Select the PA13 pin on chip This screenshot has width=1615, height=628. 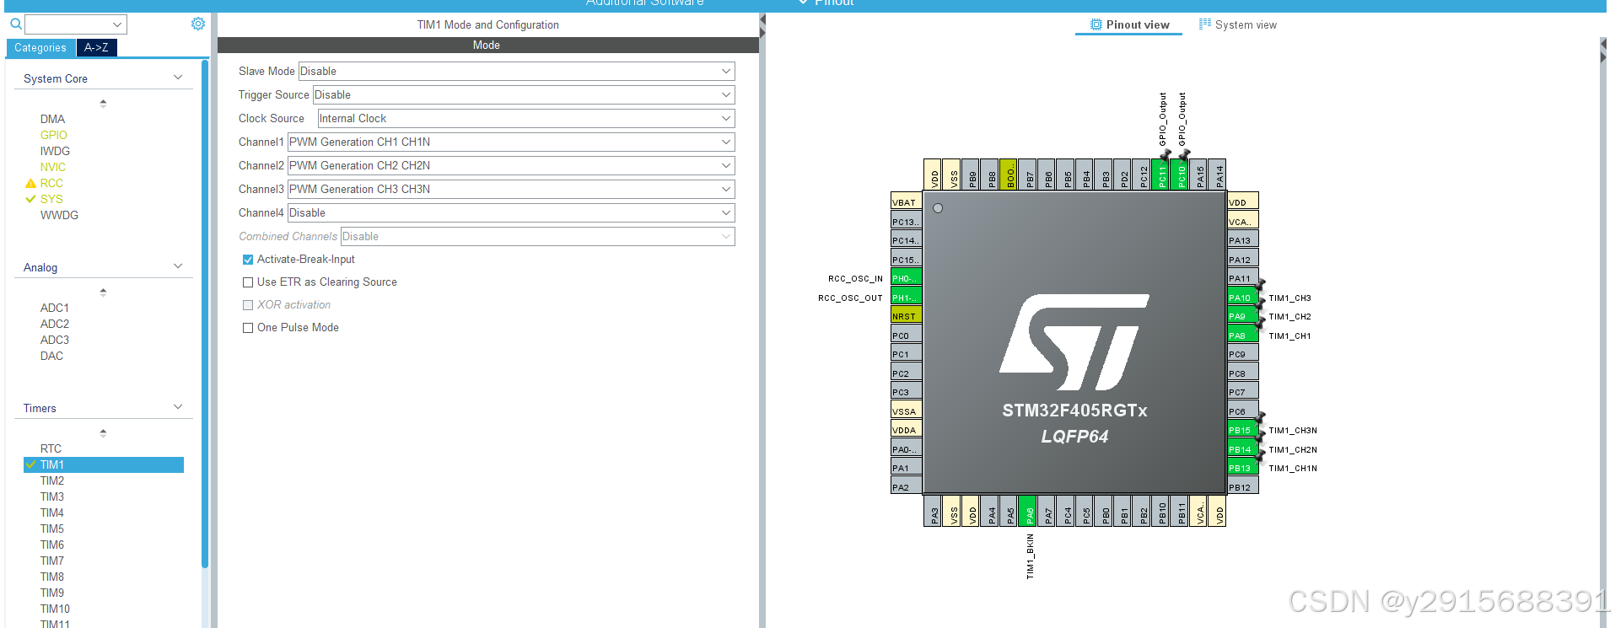[1243, 240]
